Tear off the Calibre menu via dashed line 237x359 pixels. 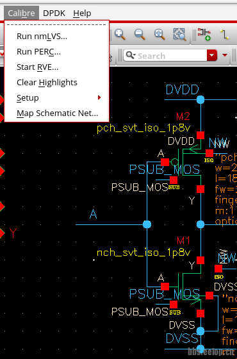point(57,24)
